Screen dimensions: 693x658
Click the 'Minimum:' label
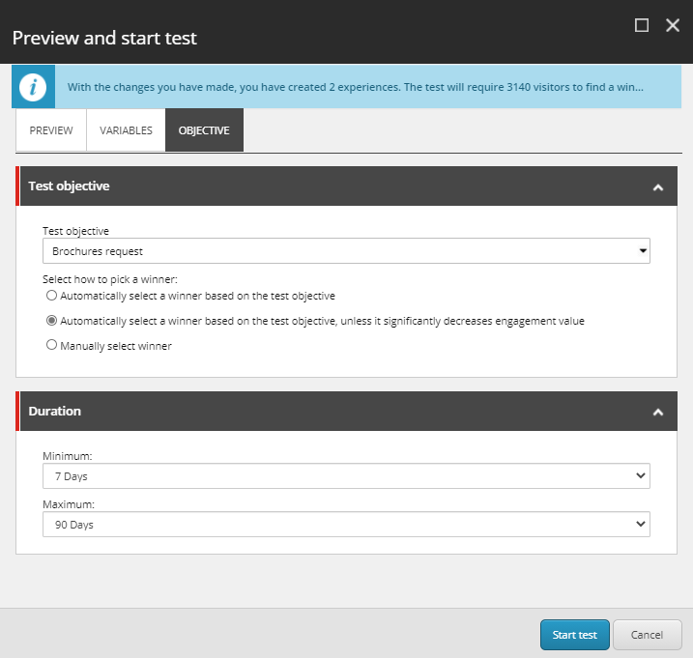[68, 456]
